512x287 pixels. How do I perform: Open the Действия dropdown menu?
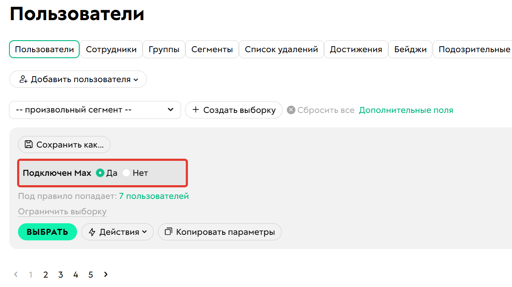point(117,232)
